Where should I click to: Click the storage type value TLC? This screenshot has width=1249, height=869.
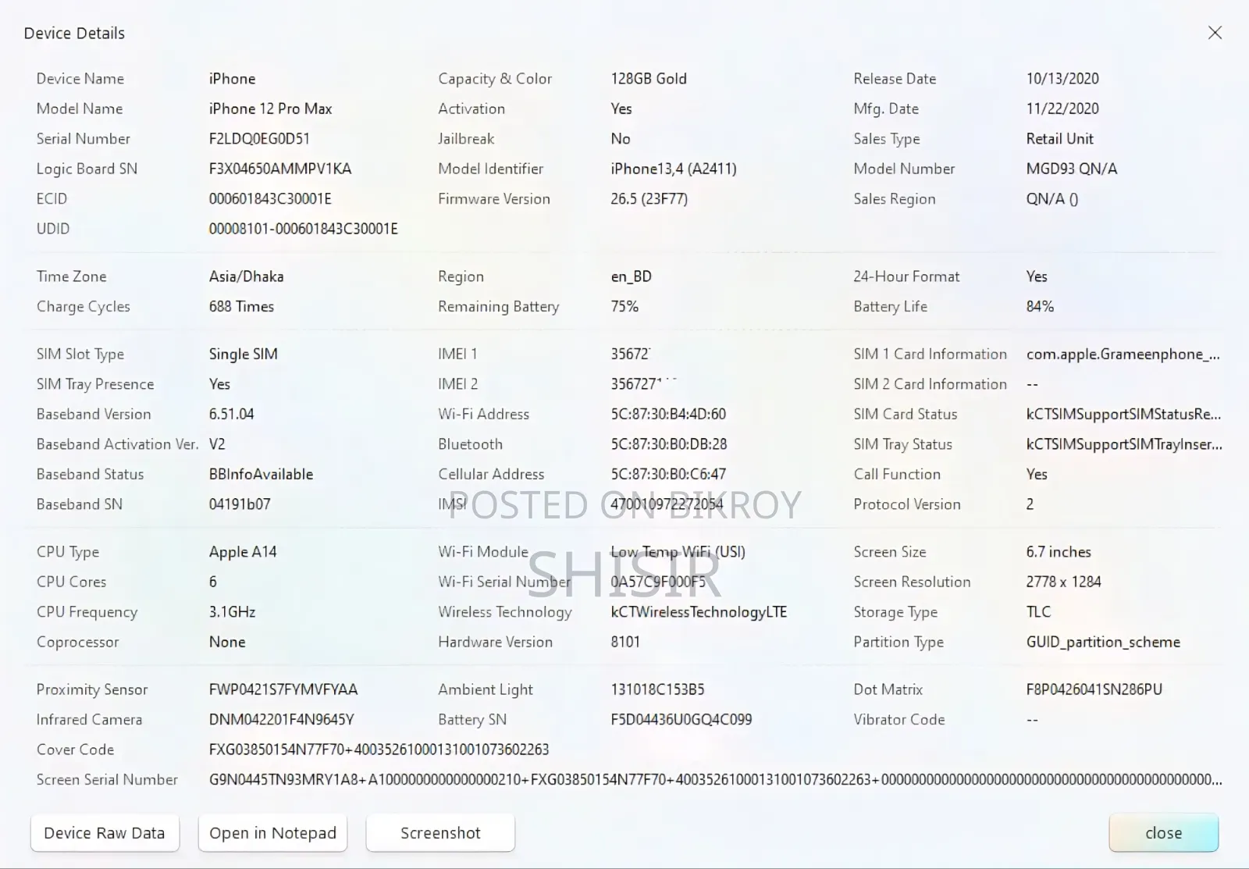point(1038,612)
